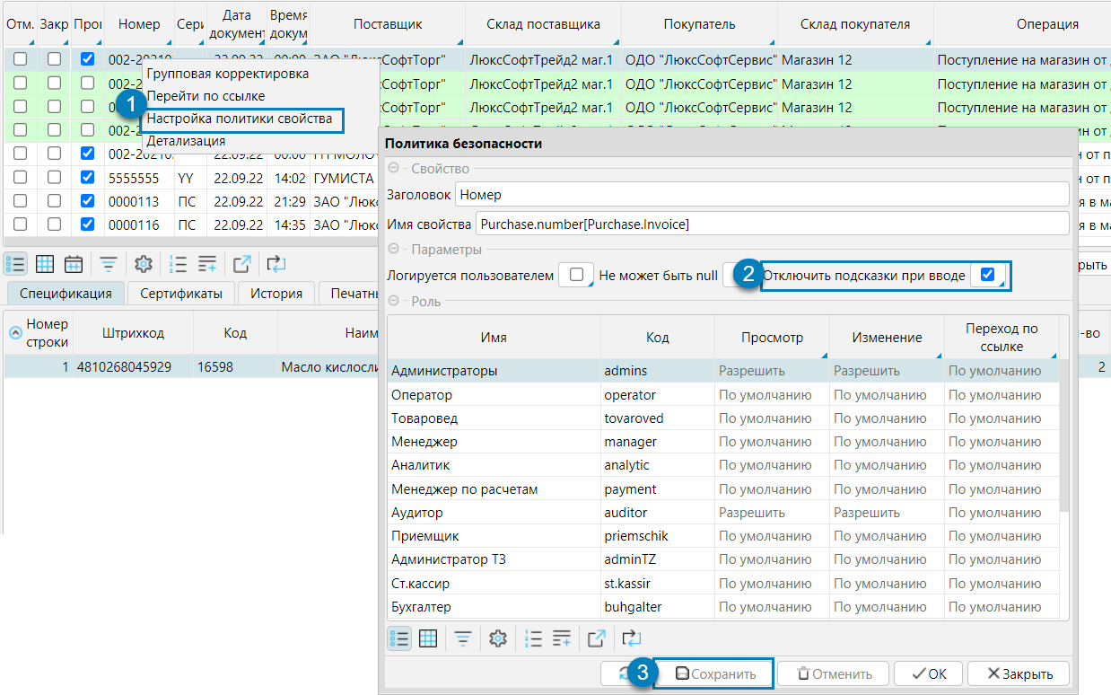Collapse the Параметры section

(392, 250)
